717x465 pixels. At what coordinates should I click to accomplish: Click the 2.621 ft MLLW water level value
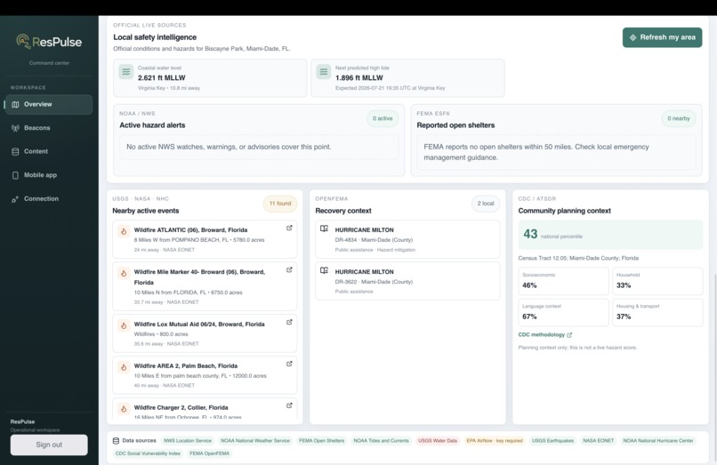(161, 78)
